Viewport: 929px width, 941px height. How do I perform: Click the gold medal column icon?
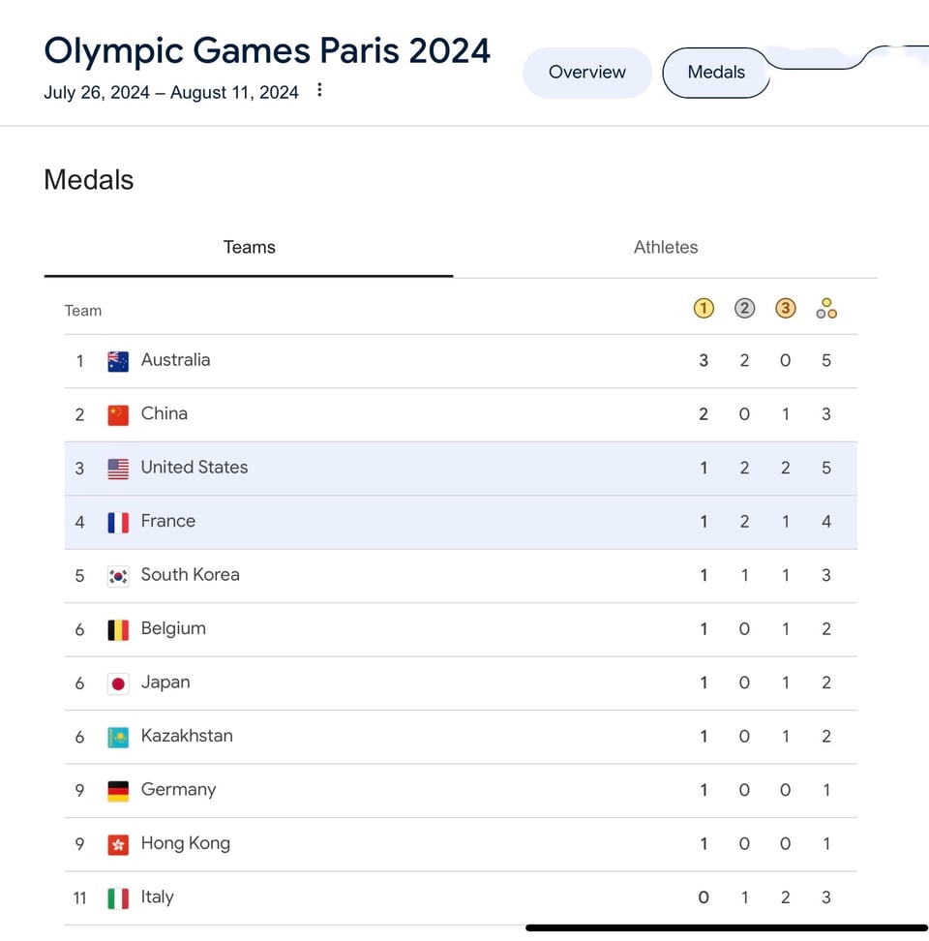pos(704,309)
